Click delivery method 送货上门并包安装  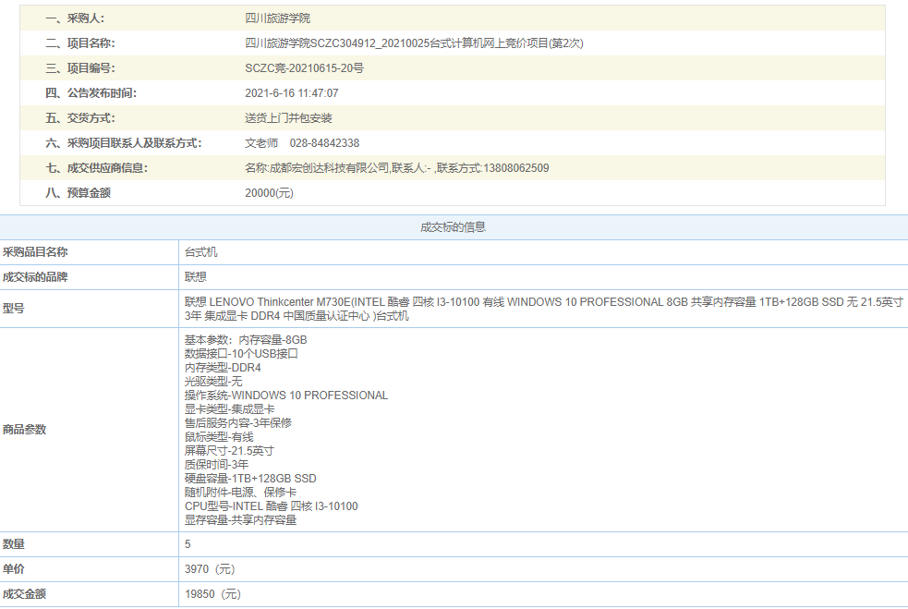click(x=288, y=118)
